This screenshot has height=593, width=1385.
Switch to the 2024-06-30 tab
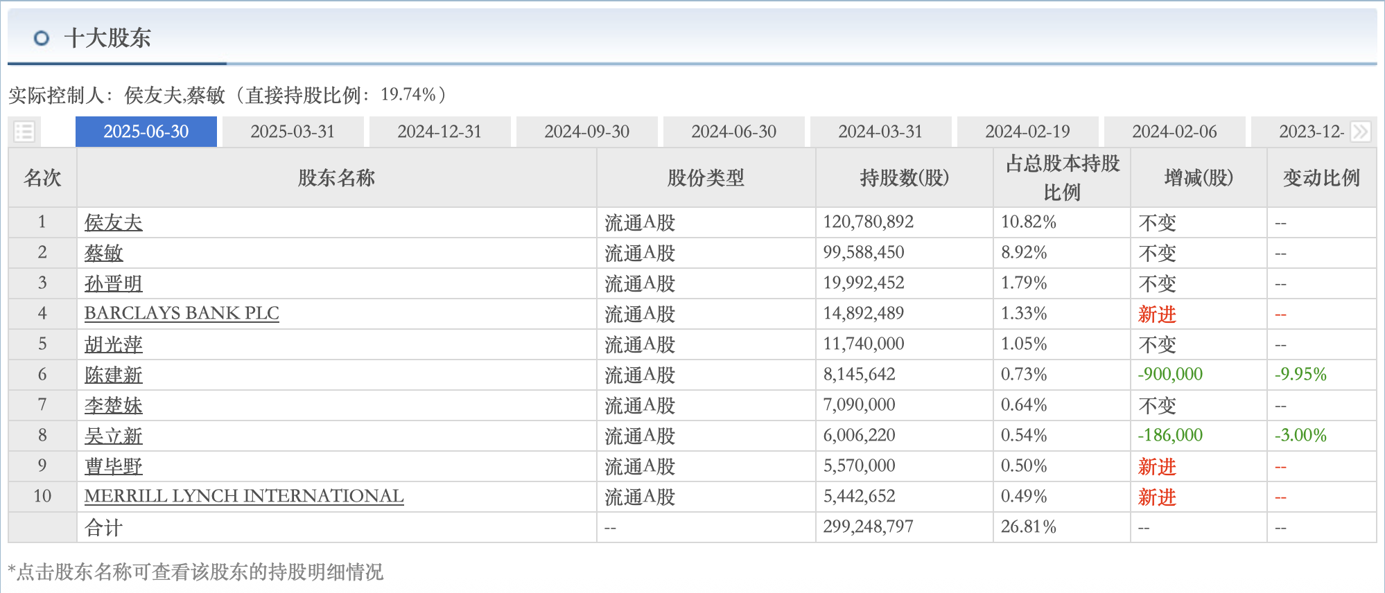tap(733, 132)
